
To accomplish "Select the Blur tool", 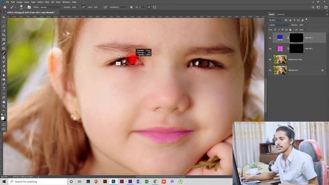I will [x=4, y=75].
